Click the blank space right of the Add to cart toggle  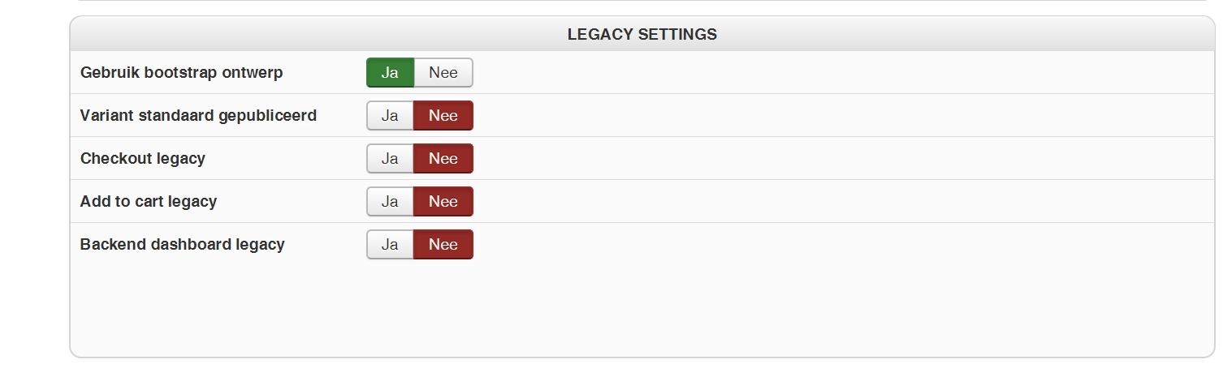[x=812, y=201]
